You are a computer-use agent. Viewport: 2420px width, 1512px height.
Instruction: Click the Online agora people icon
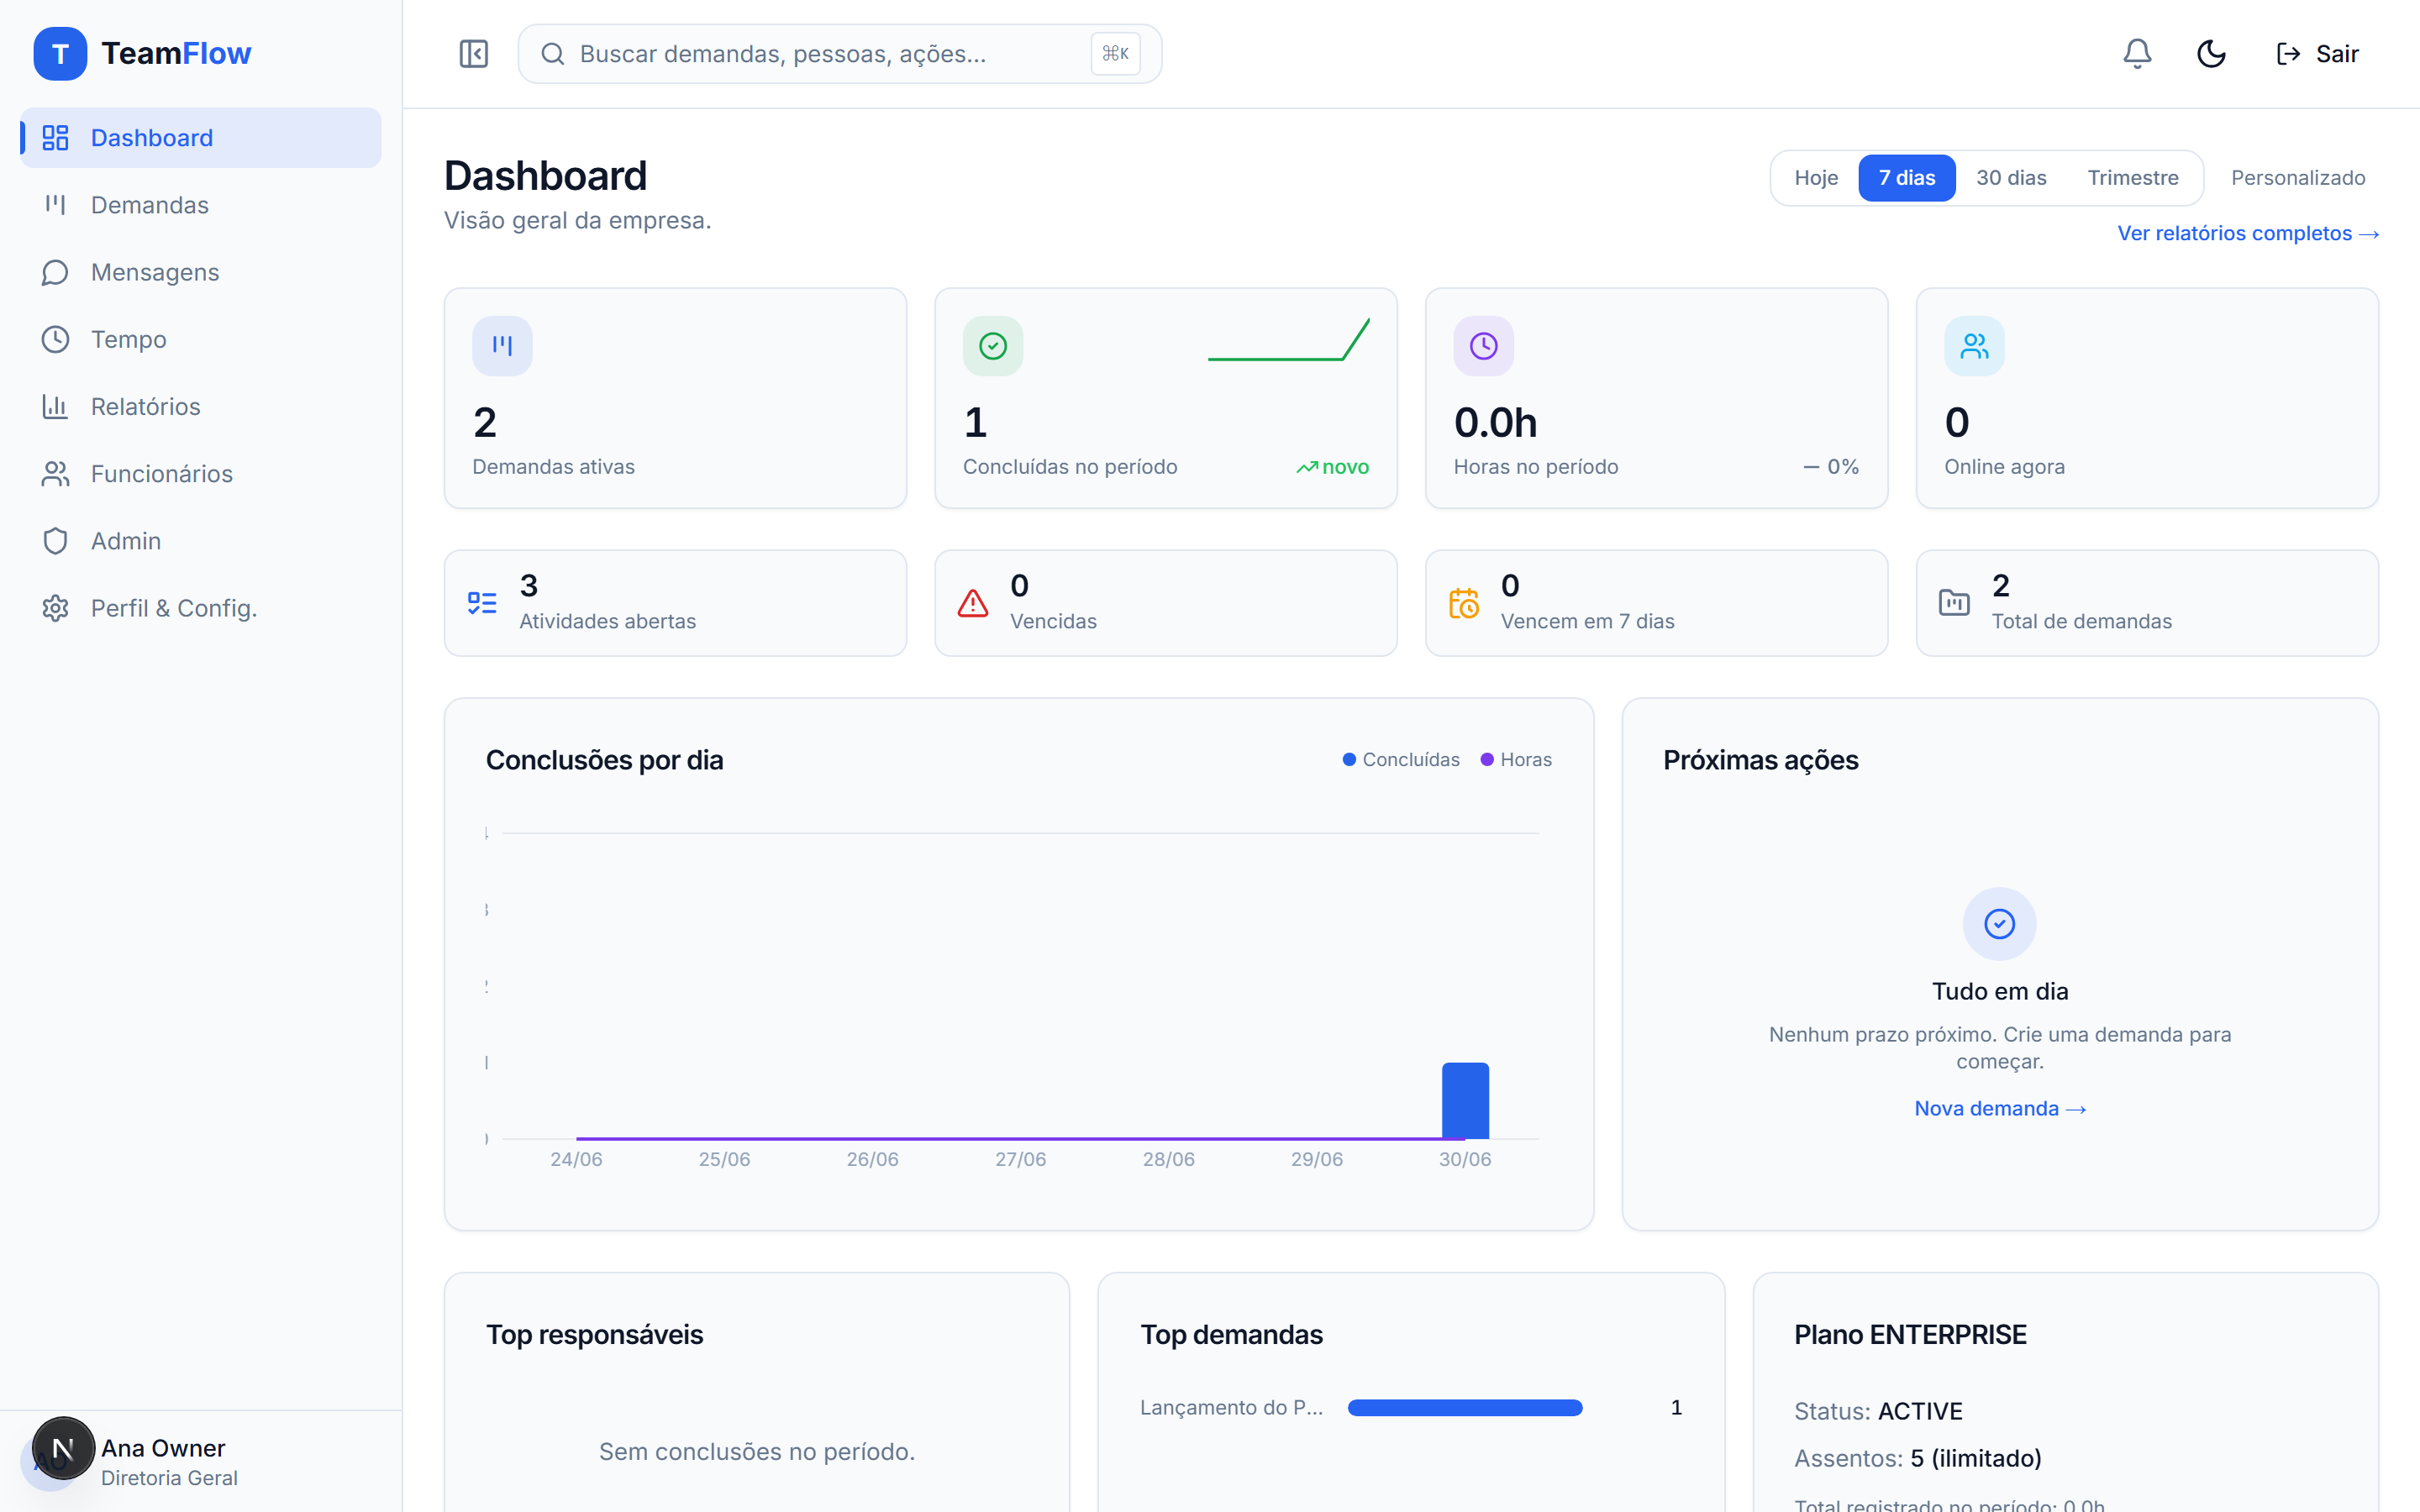1974,346
